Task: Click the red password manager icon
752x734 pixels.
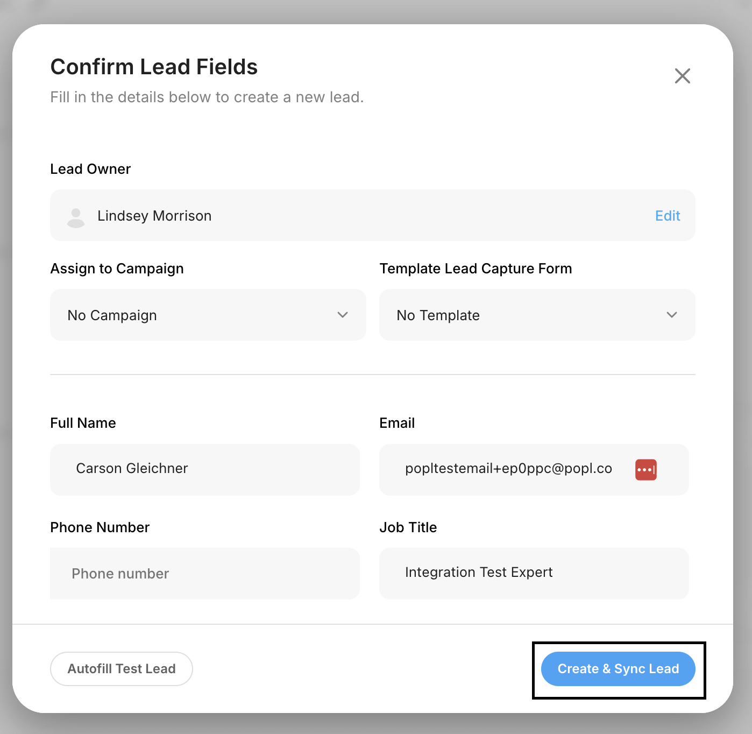Action: pos(645,469)
